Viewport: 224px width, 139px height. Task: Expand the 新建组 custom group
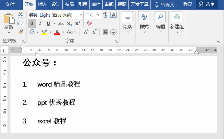click(x=177, y=23)
